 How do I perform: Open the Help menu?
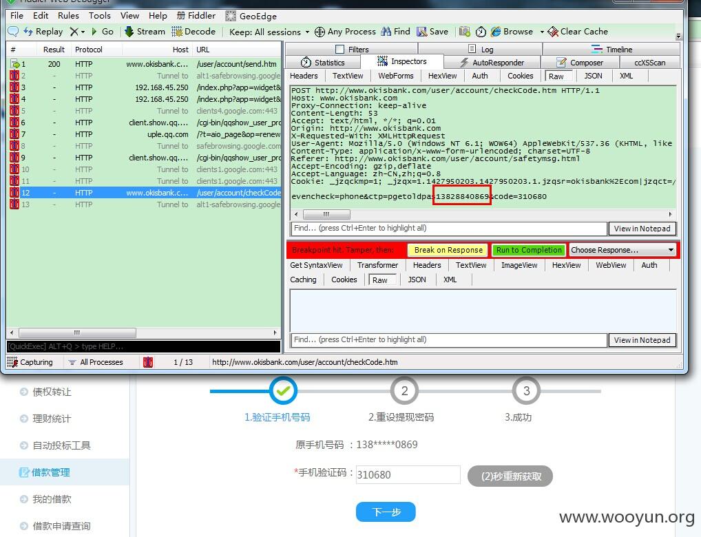point(158,16)
